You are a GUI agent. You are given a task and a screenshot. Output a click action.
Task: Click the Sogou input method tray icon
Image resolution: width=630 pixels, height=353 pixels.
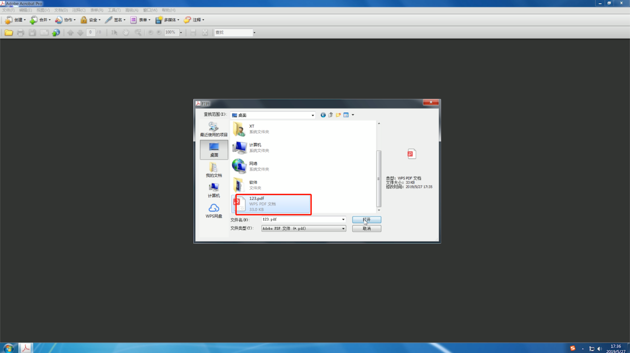pos(573,348)
